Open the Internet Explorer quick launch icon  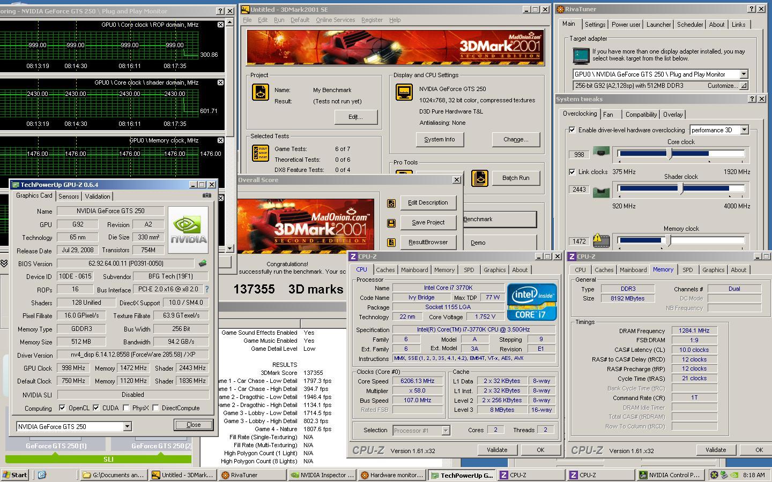[42, 475]
